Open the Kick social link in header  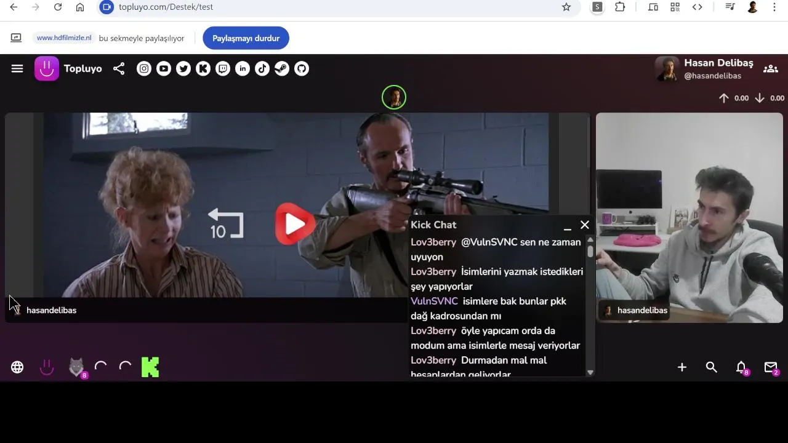[x=203, y=69]
